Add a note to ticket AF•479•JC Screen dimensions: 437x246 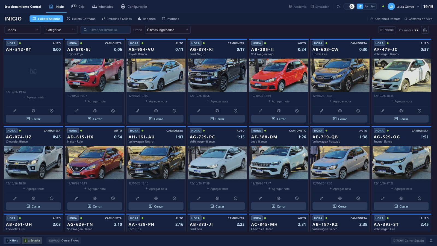click(401, 101)
